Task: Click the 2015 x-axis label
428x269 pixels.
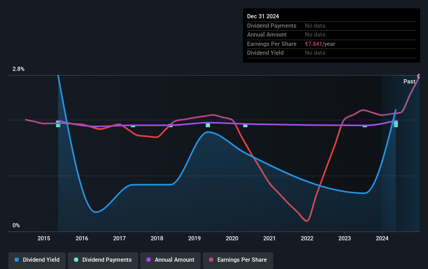Action: pyautogui.click(x=44, y=238)
